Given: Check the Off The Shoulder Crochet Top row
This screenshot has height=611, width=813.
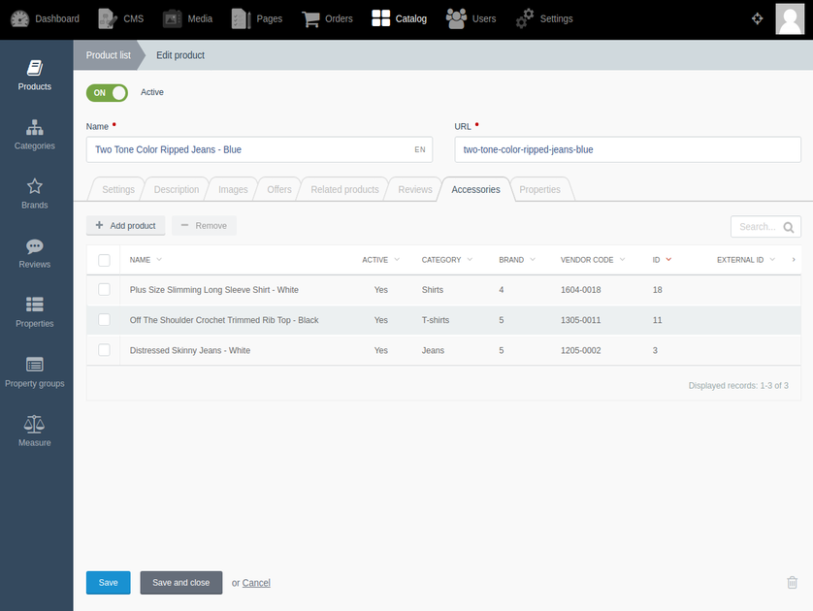Looking at the screenshot, I should pos(104,319).
